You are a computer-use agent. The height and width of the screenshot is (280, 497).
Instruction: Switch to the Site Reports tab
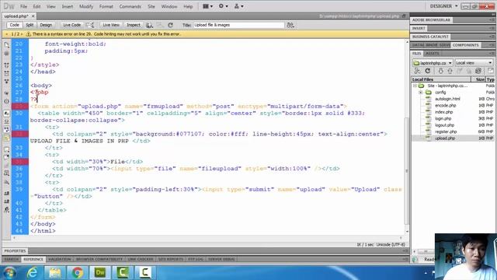point(171,259)
